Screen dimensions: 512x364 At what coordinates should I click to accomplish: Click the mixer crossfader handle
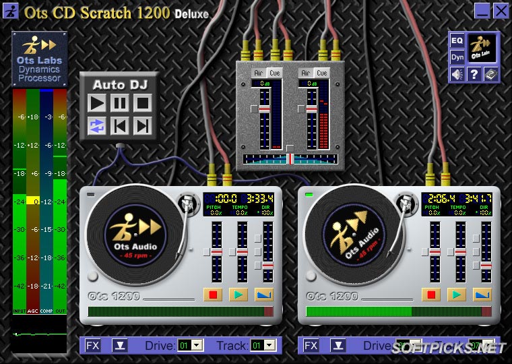[290, 158]
